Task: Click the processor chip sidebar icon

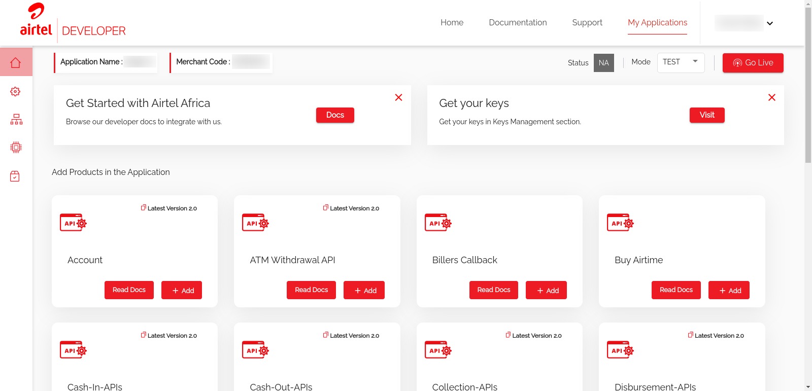Action: (16, 148)
